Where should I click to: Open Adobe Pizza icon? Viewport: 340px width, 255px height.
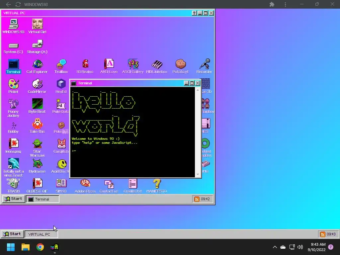point(85,186)
